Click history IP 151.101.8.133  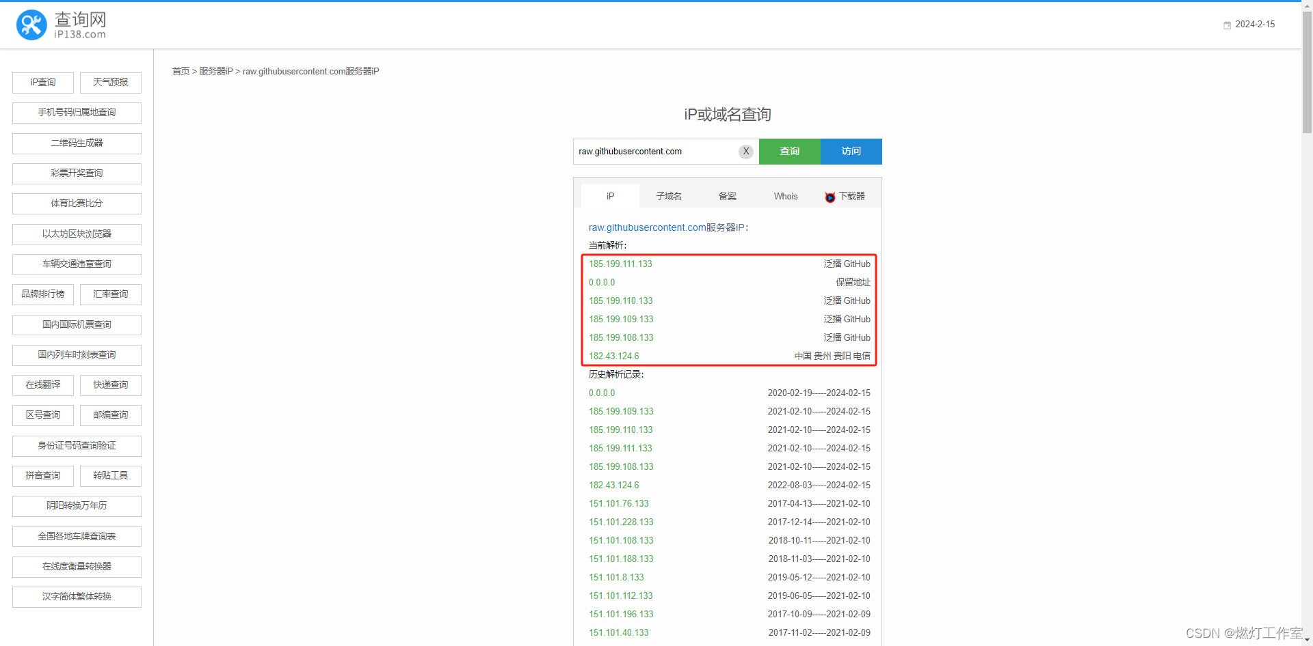pyautogui.click(x=616, y=577)
